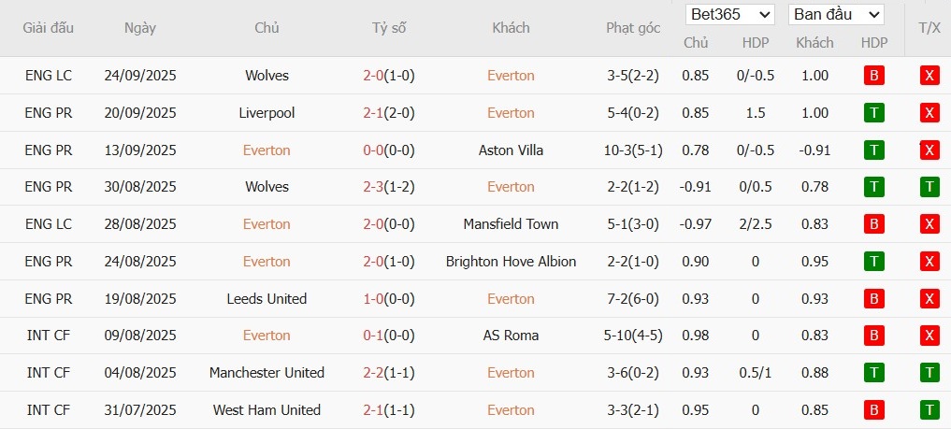
Task: Click the red B badge for Mansfield Town match
Action: click(874, 224)
